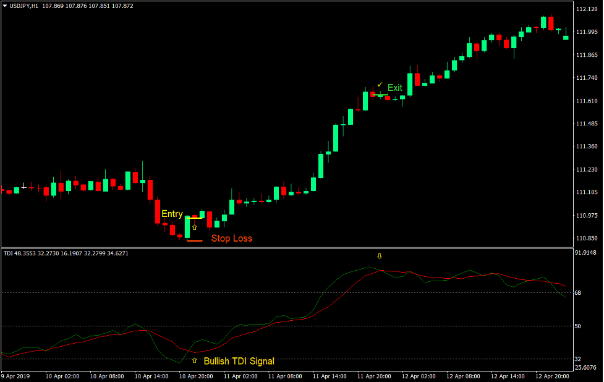Toggle the Entry annotation text
Screen dimensions: 604x382
coord(171,213)
